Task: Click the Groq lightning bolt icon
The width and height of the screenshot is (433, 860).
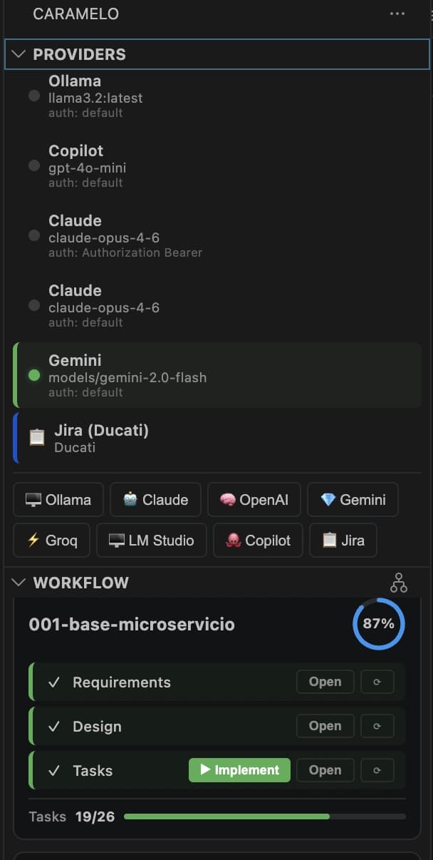Action: tap(33, 540)
